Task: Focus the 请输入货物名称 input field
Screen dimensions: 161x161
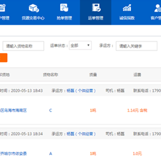Action: 23,46
